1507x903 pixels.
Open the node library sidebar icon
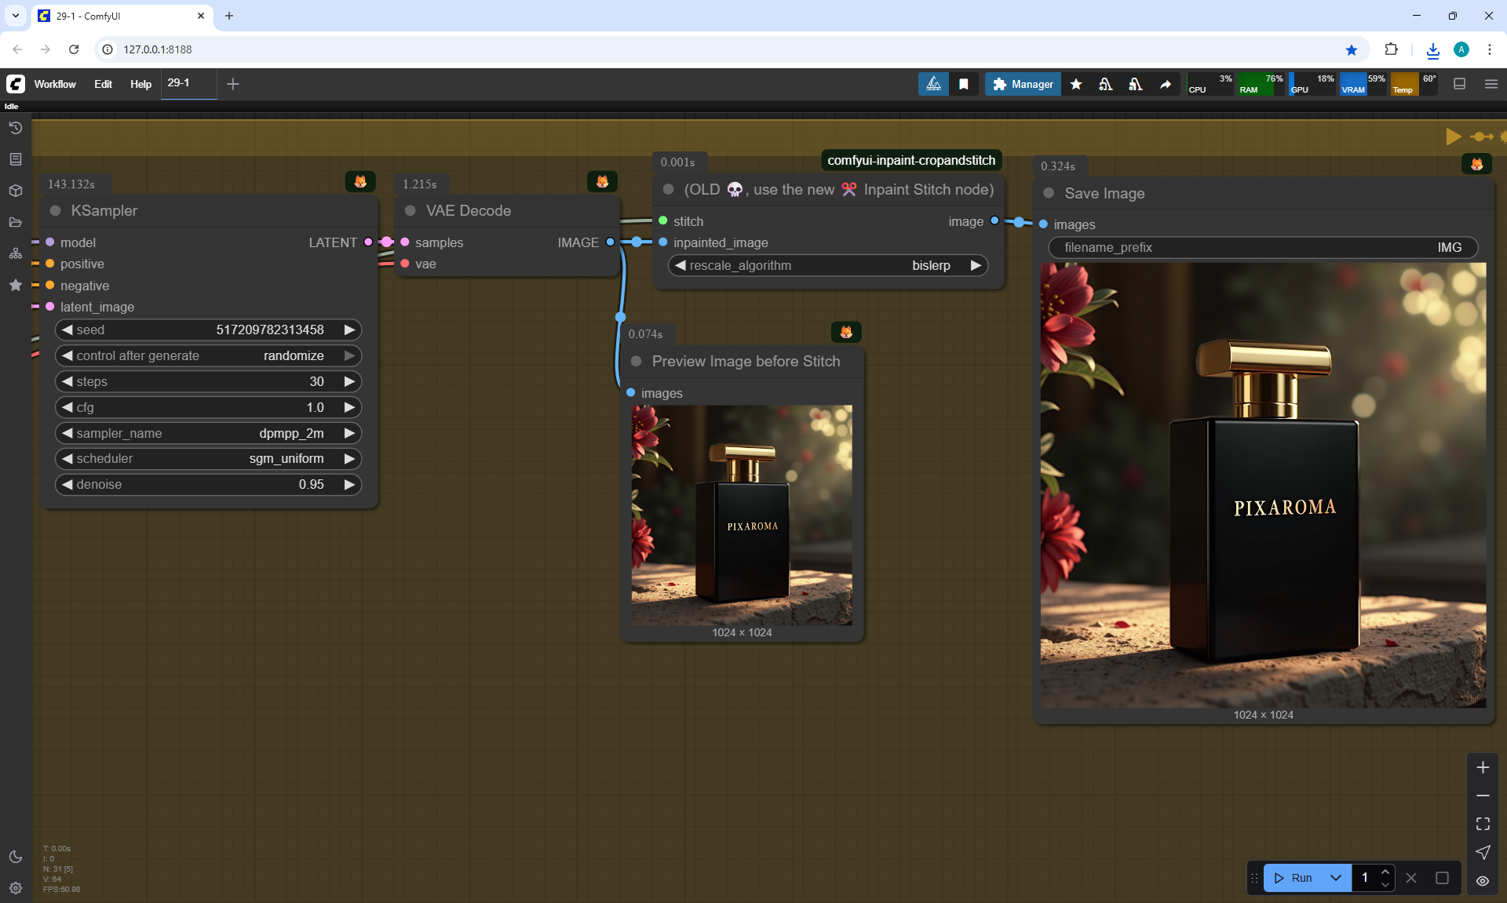pos(15,159)
